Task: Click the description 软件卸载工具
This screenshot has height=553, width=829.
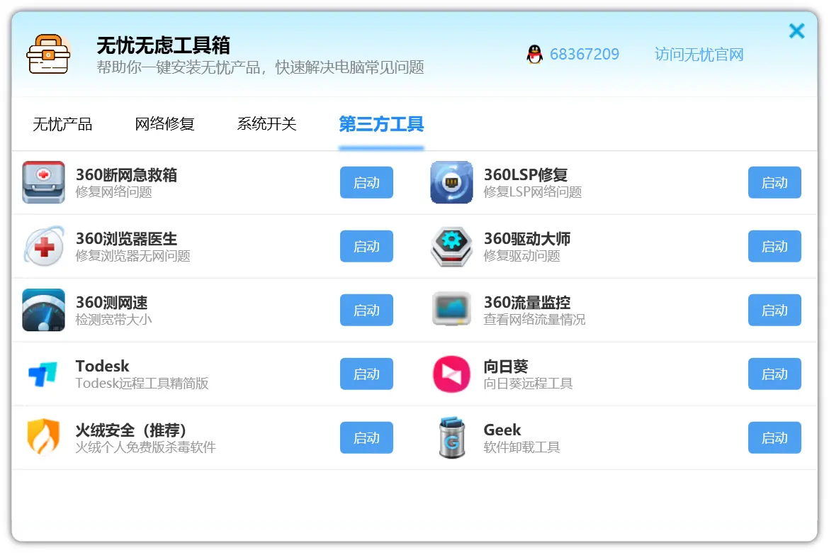Action: (521, 447)
